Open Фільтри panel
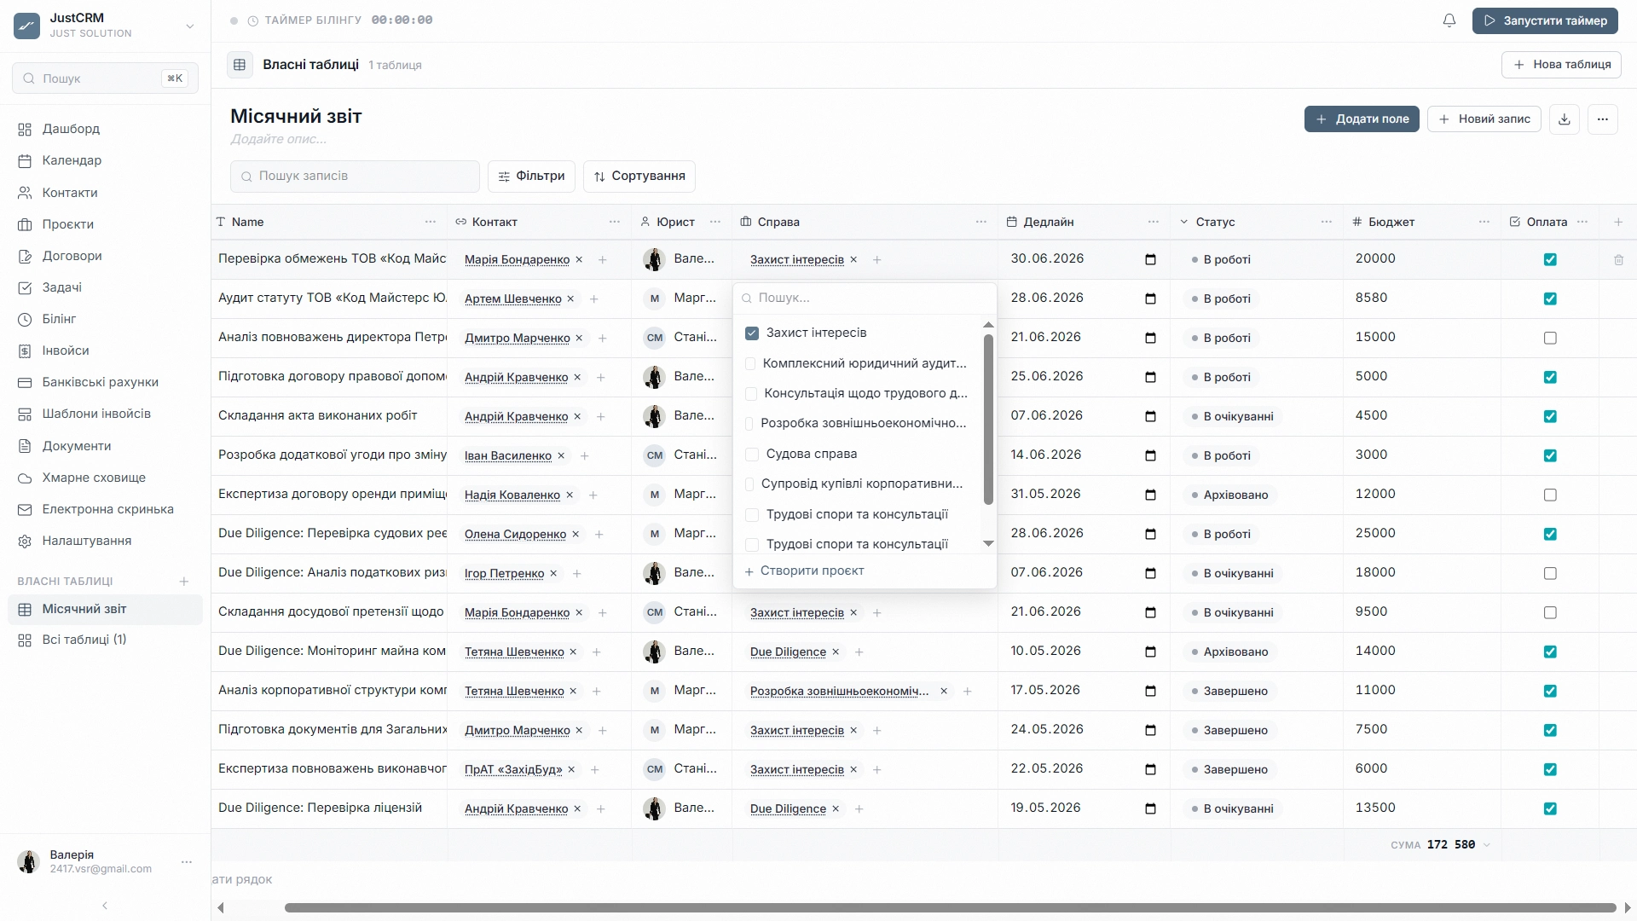Image resolution: width=1637 pixels, height=921 pixels. (x=531, y=176)
